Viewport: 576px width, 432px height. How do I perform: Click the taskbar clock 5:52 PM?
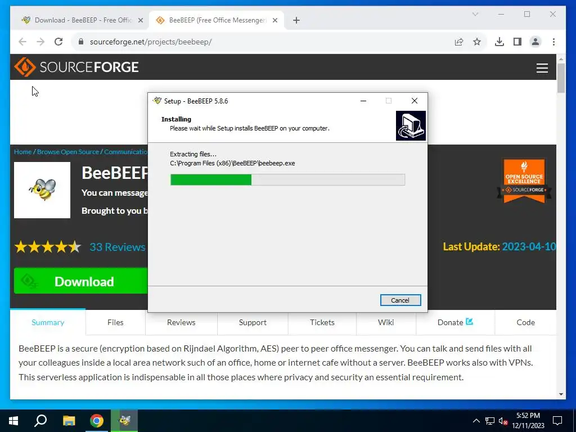[x=528, y=416]
